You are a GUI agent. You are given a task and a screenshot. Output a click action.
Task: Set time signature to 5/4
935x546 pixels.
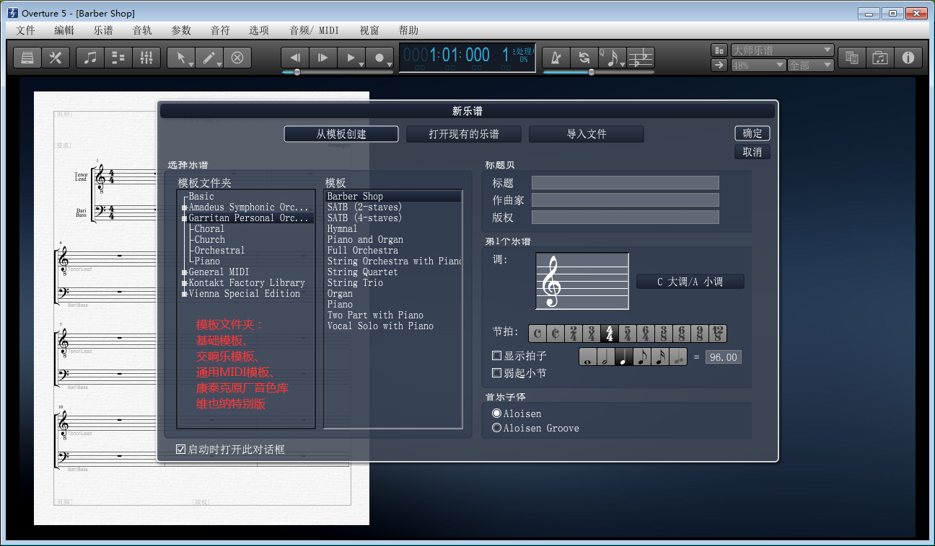(628, 334)
